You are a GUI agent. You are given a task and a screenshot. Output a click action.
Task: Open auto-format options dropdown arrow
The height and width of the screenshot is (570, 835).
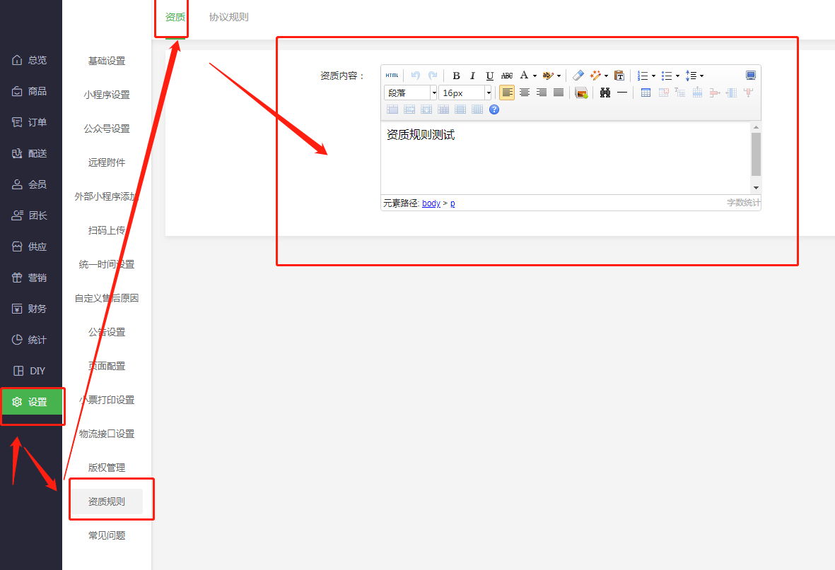pyautogui.click(x=606, y=76)
